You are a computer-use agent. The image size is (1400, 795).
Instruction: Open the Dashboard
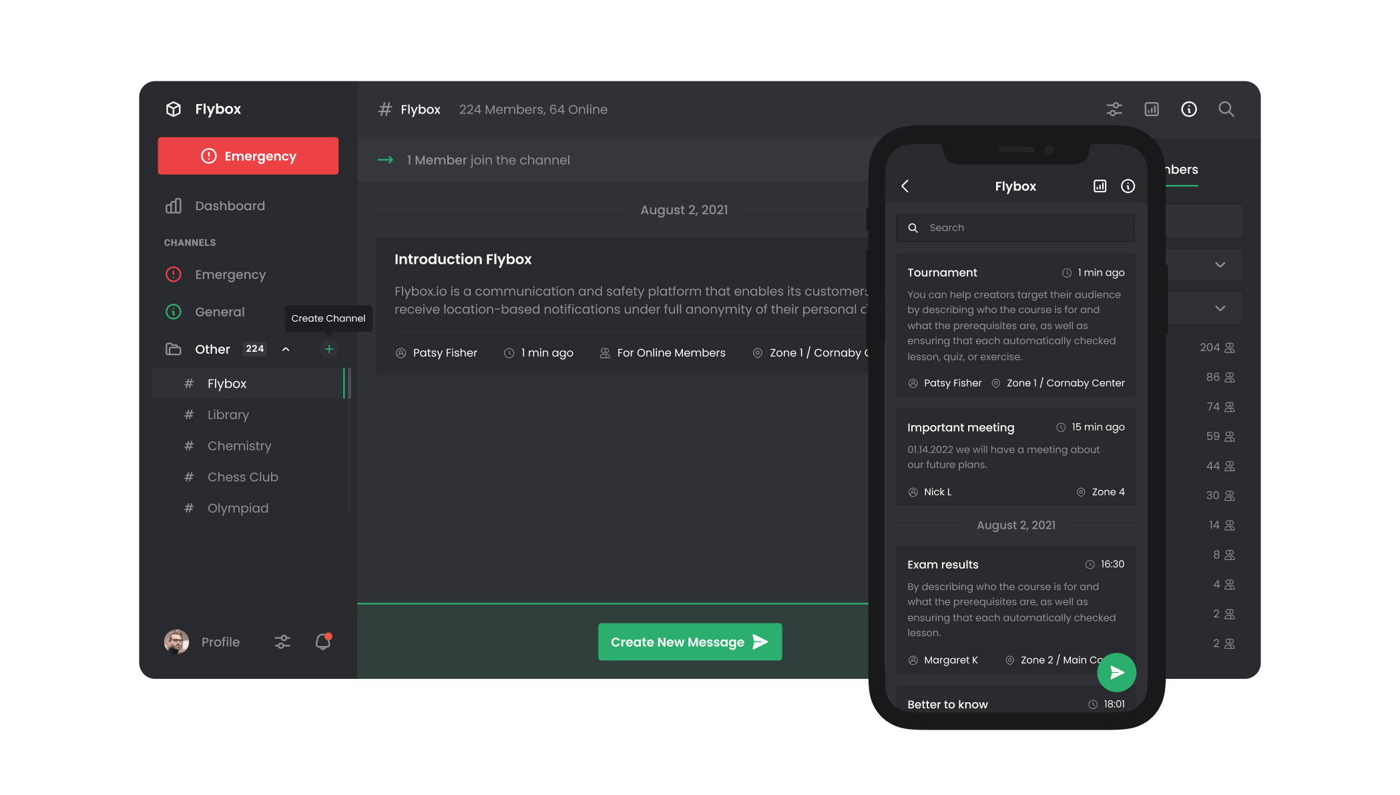(x=230, y=206)
